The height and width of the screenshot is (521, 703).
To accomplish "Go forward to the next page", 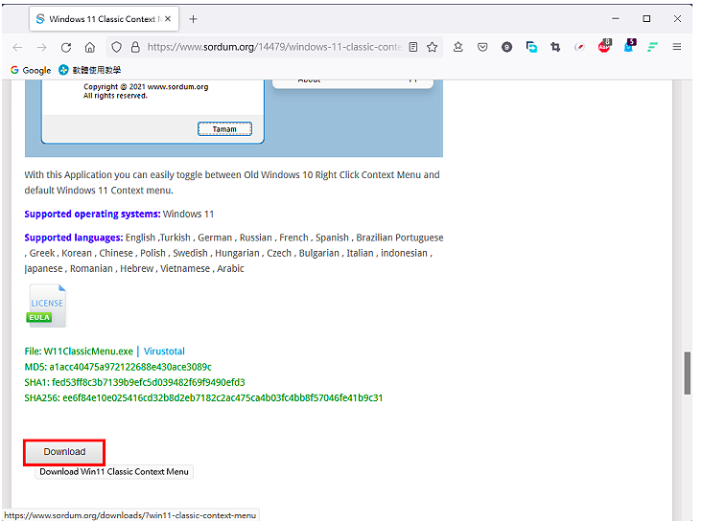I will (x=41, y=47).
